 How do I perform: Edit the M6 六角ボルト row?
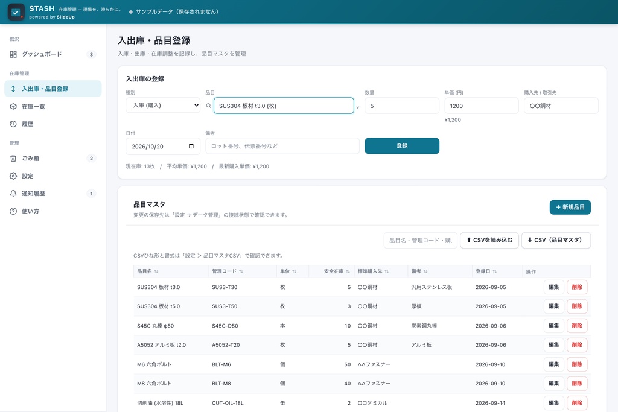[554, 364]
